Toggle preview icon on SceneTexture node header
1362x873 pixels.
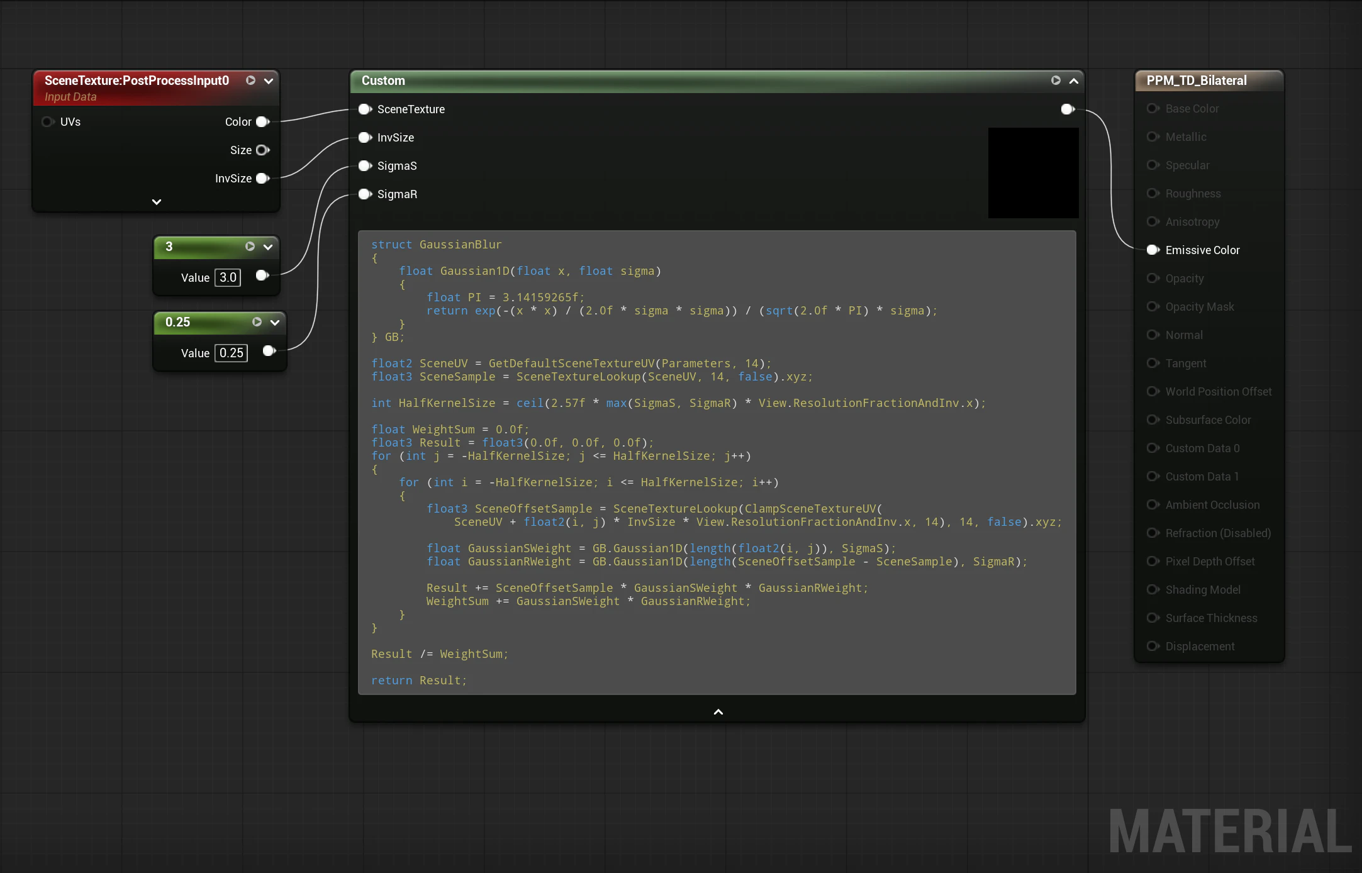click(x=250, y=81)
